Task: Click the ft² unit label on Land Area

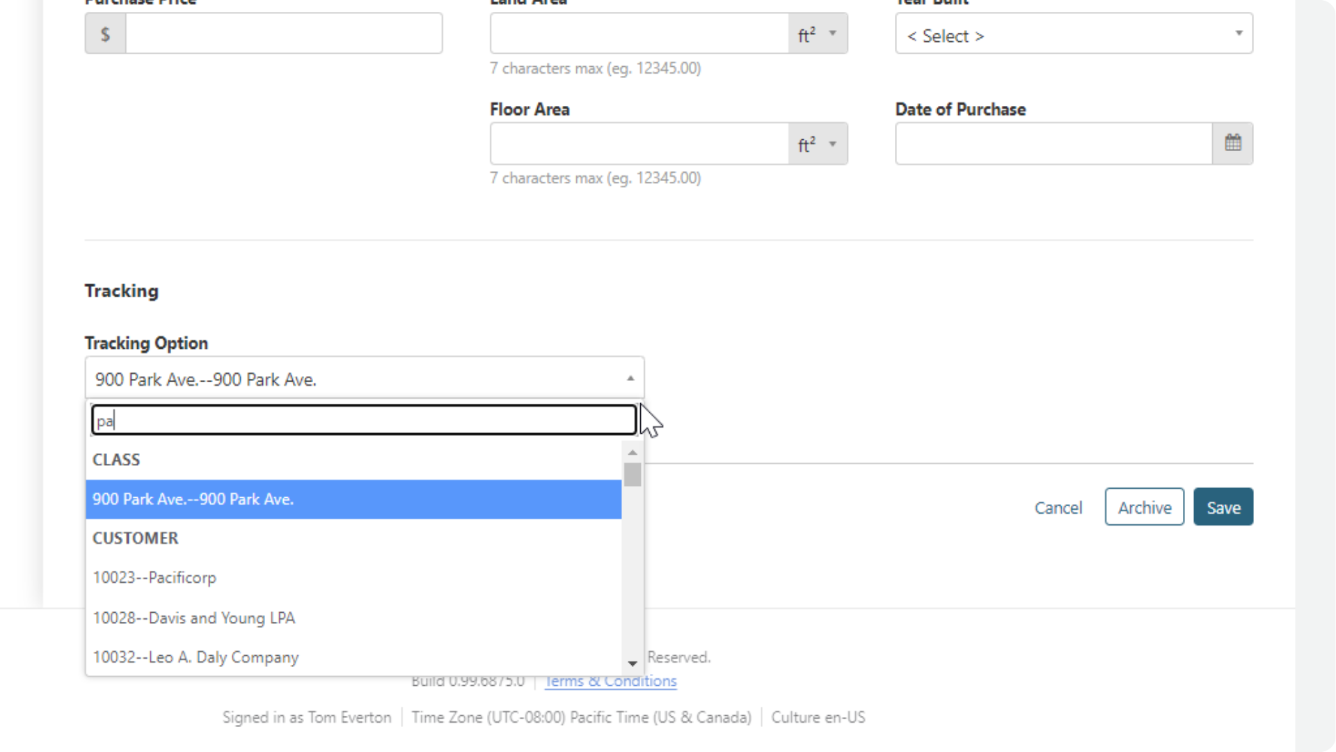Action: point(805,33)
